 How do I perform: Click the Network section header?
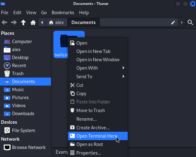pyautogui.click(x=10, y=139)
